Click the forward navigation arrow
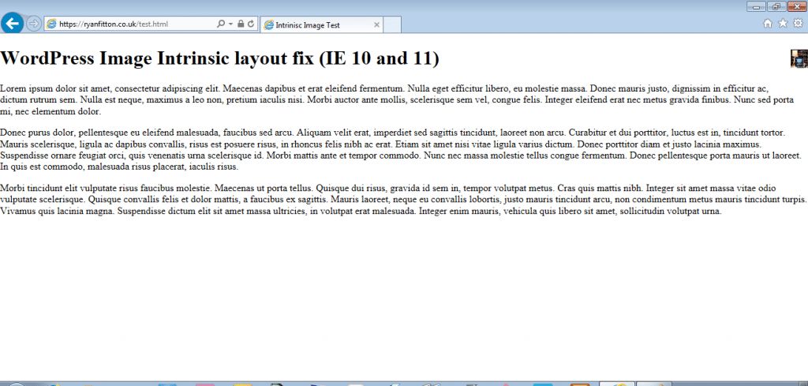 click(34, 24)
